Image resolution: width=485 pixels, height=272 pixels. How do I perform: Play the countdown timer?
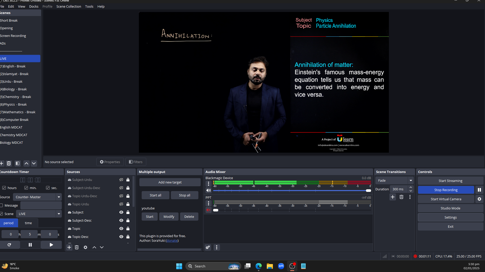click(51, 245)
